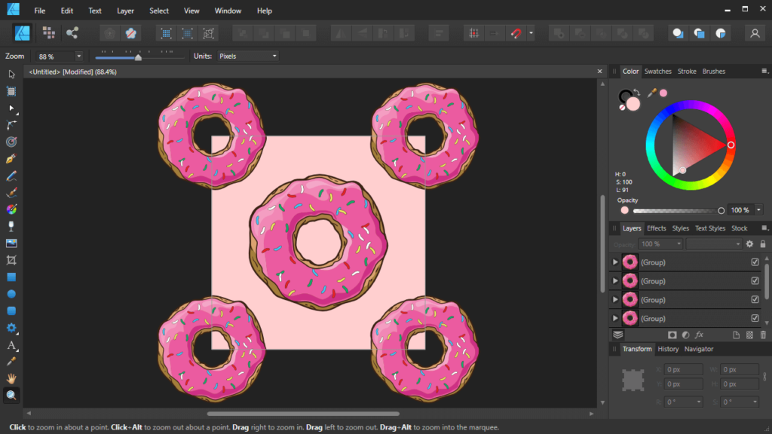This screenshot has width=772, height=434.
Task: Select the Node tool
Action: 11,108
